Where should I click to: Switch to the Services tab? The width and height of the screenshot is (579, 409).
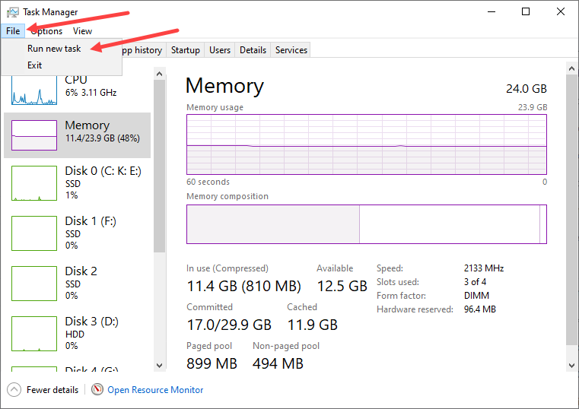tap(291, 50)
